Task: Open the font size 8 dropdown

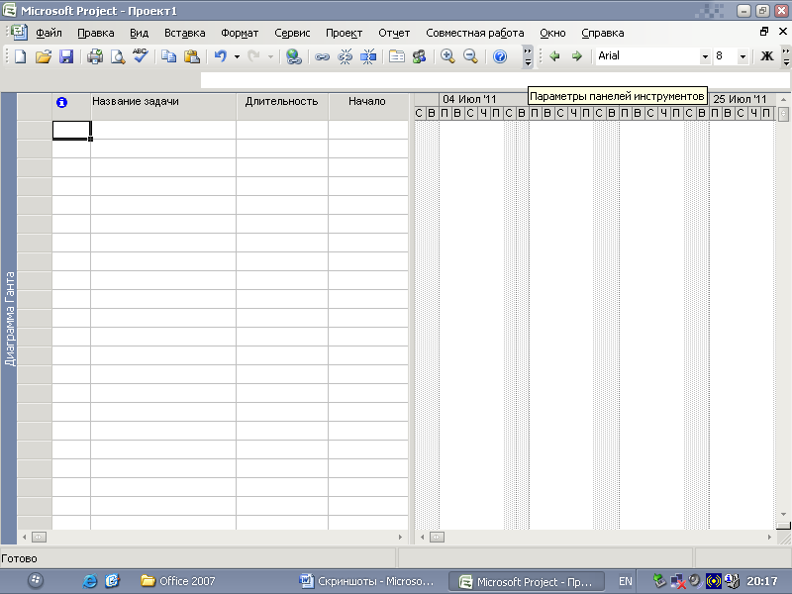Action: point(742,56)
